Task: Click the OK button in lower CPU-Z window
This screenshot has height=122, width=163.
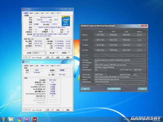Action: 68,110
